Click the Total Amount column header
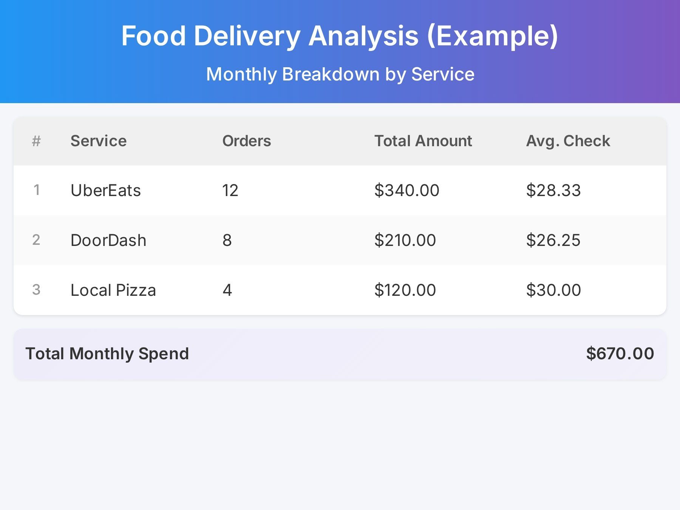 pyautogui.click(x=423, y=141)
